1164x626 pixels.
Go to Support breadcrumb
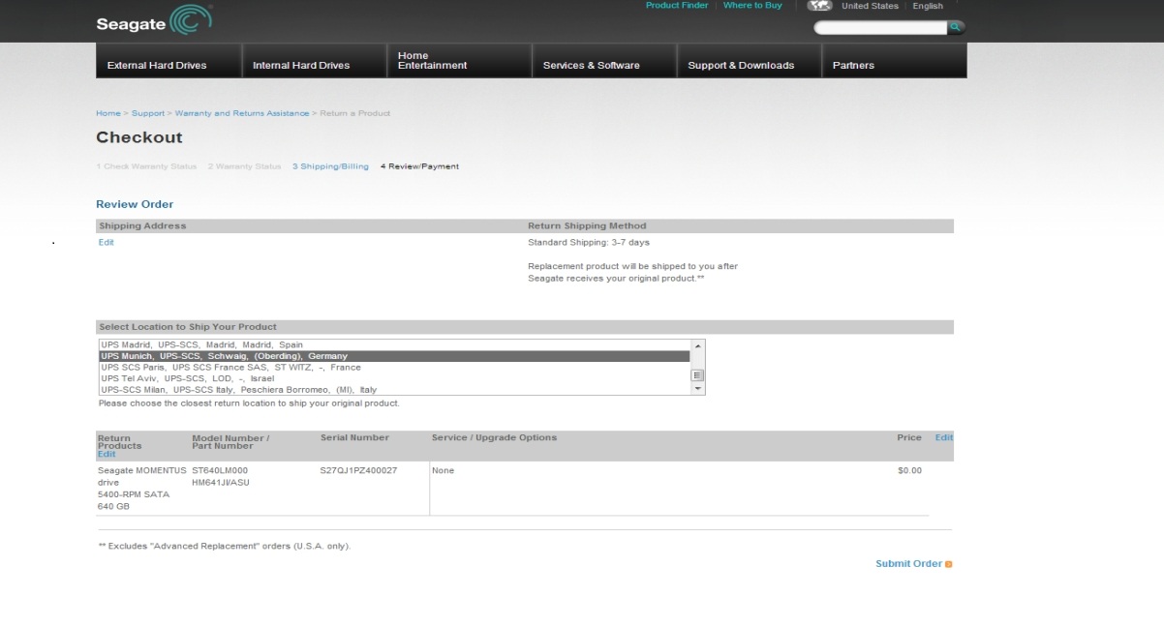[x=148, y=113]
